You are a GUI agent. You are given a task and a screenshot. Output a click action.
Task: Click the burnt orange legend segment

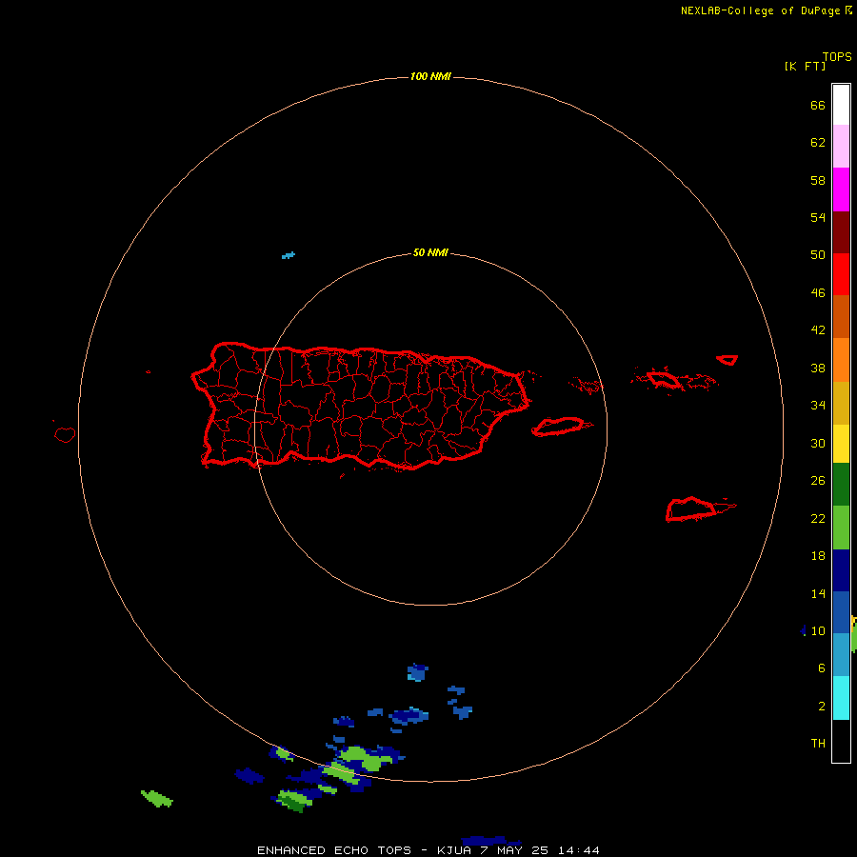click(x=841, y=317)
